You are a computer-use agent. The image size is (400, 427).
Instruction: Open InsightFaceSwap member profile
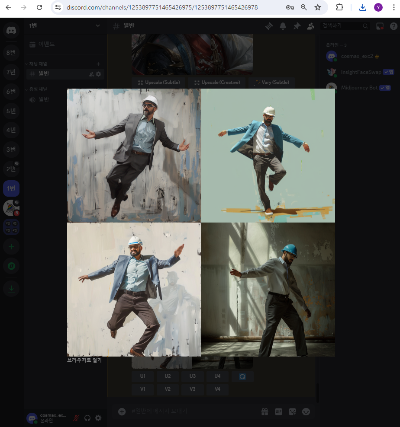pos(359,72)
